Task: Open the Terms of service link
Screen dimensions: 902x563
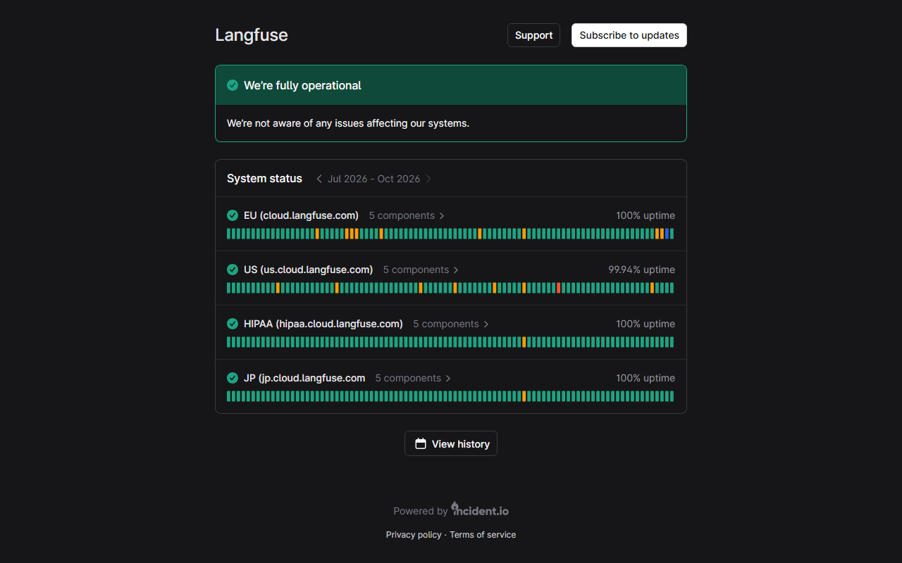Action: point(483,535)
